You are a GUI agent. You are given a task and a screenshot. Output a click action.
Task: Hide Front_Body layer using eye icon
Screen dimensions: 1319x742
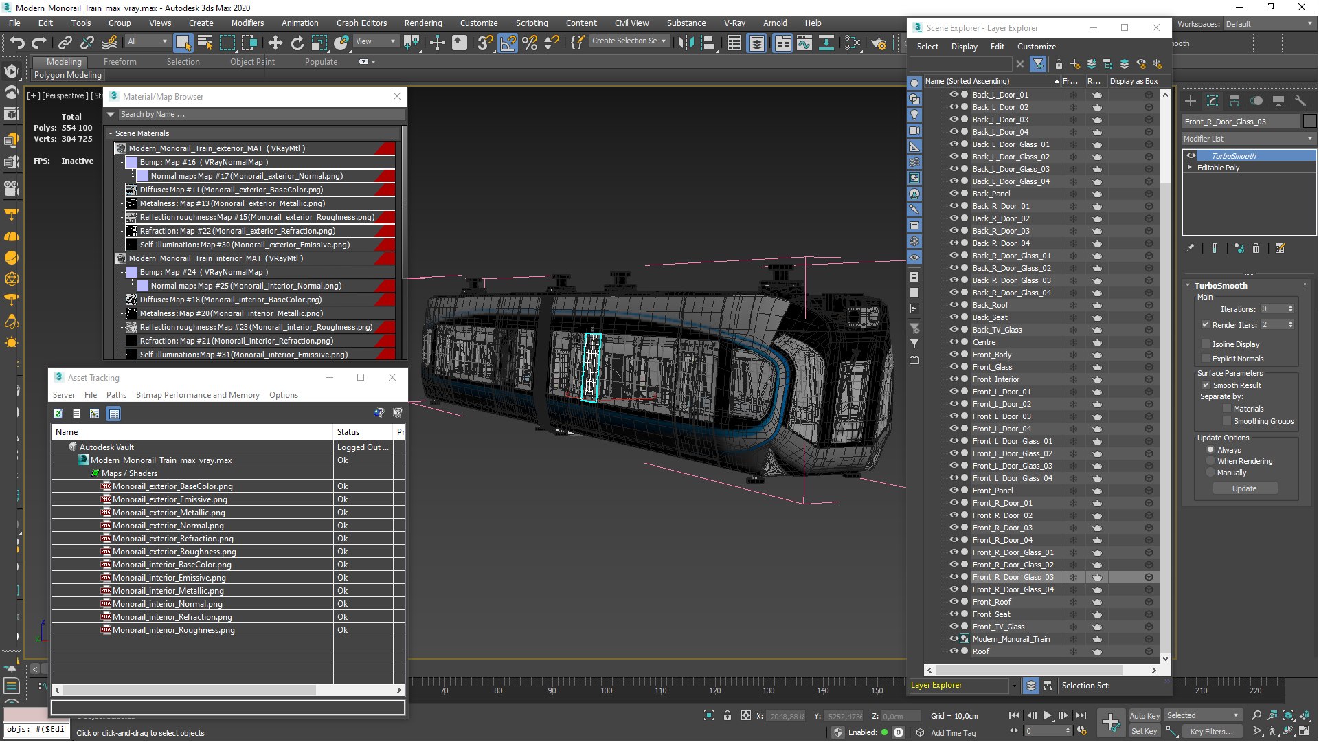coord(954,355)
